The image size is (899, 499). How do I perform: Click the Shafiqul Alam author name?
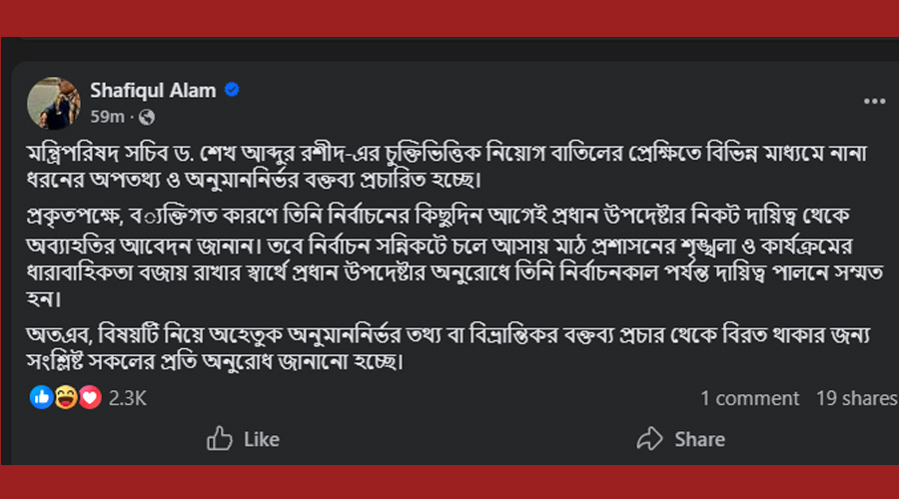click(153, 91)
